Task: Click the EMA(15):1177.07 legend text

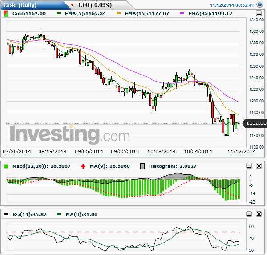Action: coord(147,14)
